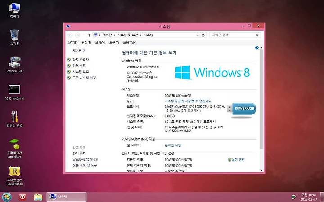Open the 온라인 지원 website link

173,145
